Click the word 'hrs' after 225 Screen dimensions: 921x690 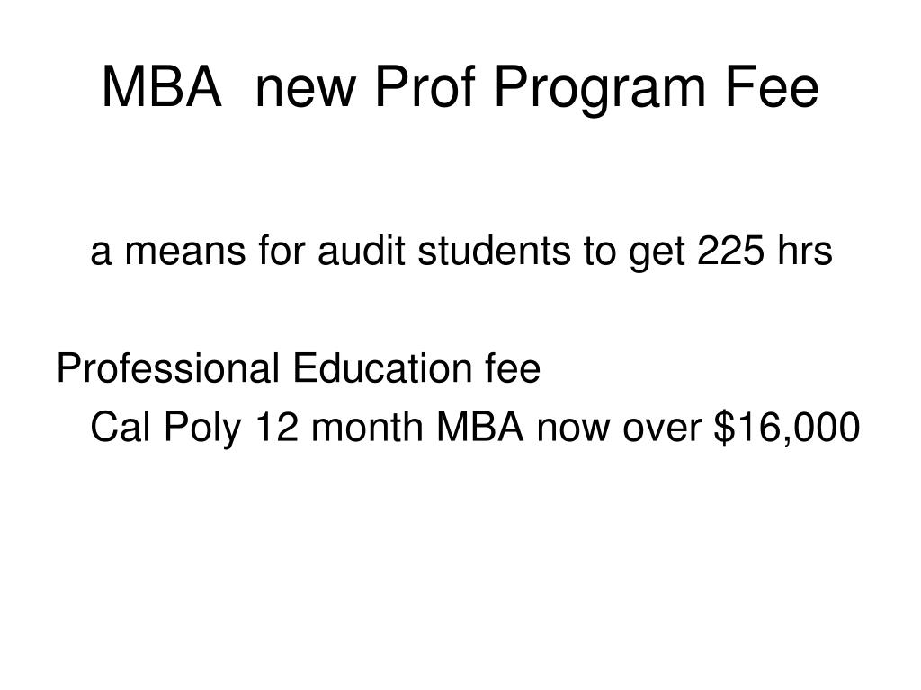805,251
